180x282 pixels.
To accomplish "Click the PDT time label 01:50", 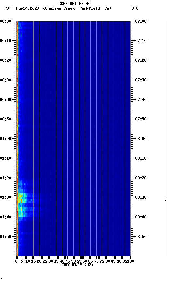I will point(6,237).
